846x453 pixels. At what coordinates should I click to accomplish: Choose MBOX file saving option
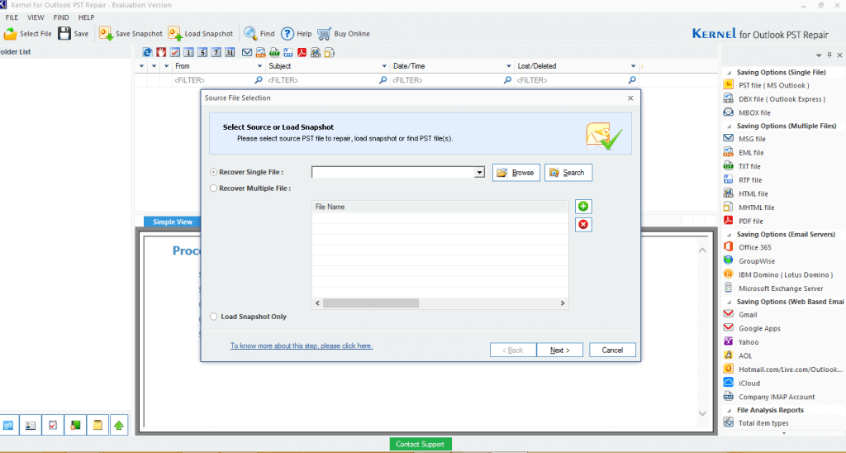click(x=753, y=113)
